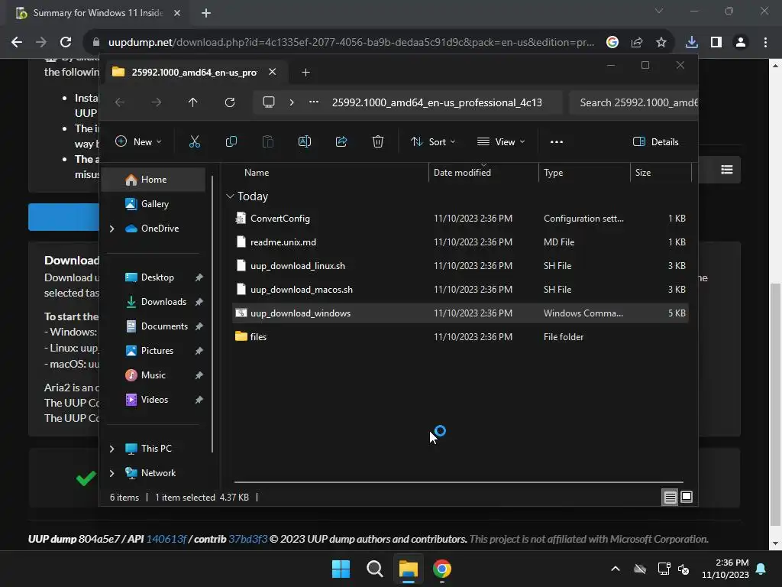This screenshot has height=587, width=782.
Task: Click the PC monitor icon in address bar
Action: coord(269,102)
